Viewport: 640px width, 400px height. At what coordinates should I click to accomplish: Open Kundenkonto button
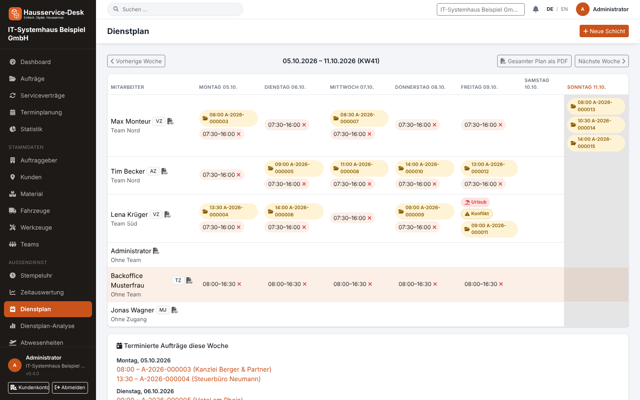(x=29, y=388)
